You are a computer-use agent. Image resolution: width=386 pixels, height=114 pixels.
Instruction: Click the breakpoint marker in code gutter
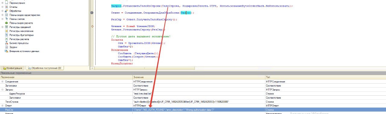(x=92, y=26)
